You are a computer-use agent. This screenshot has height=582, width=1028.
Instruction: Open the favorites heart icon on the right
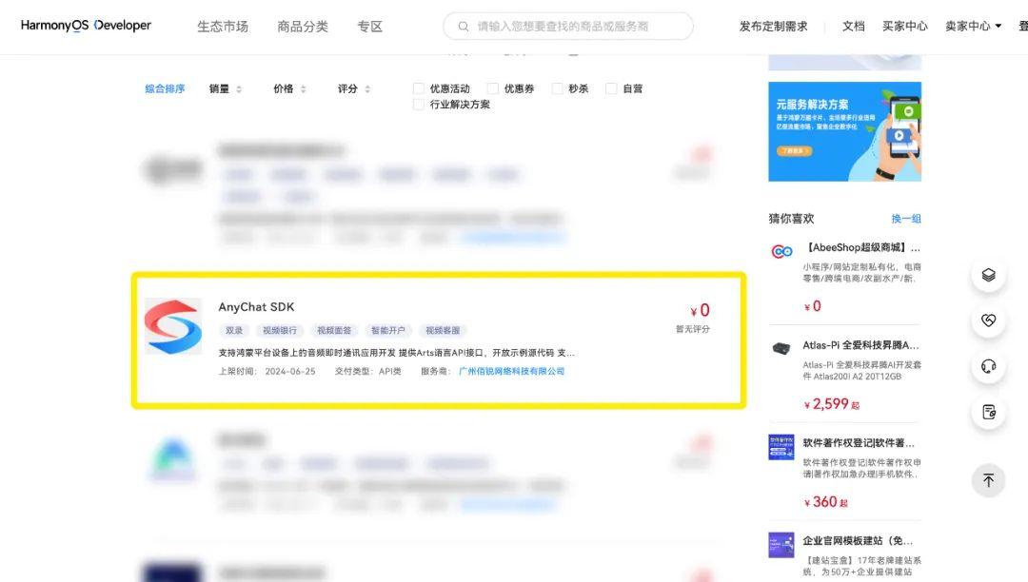988,320
